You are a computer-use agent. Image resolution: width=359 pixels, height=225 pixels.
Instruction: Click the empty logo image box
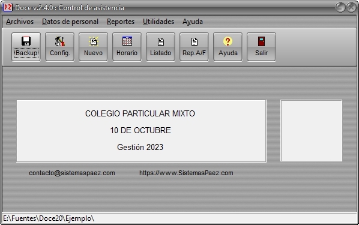pyautogui.click(x=312, y=130)
